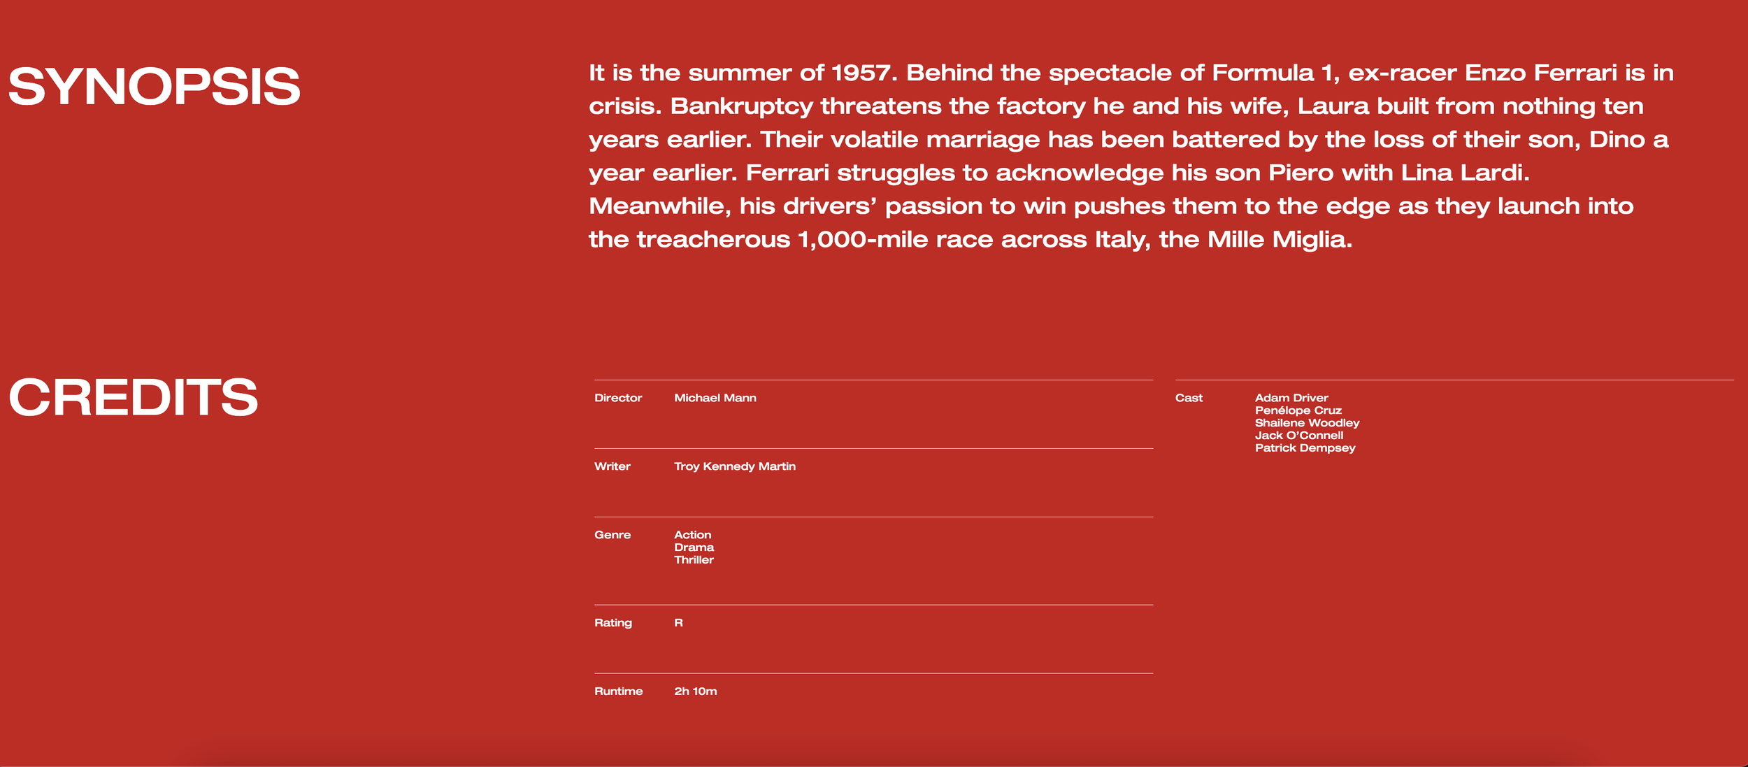This screenshot has height=767, width=1748.
Task: Open cast member Shailene Woodley
Action: (1306, 423)
